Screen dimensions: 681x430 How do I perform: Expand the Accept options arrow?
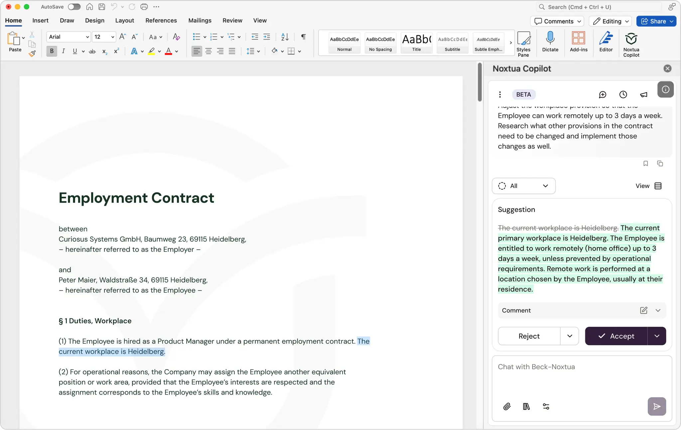[x=657, y=336]
